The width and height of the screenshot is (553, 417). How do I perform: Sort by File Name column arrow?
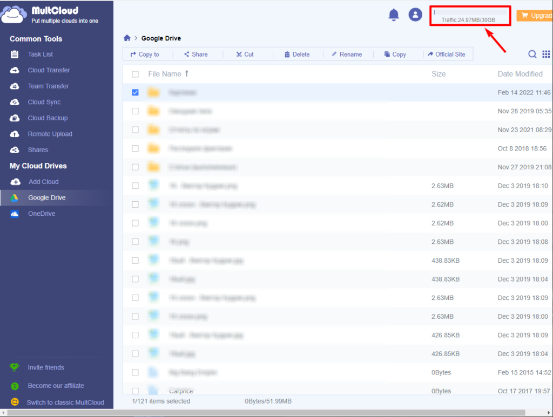point(187,73)
